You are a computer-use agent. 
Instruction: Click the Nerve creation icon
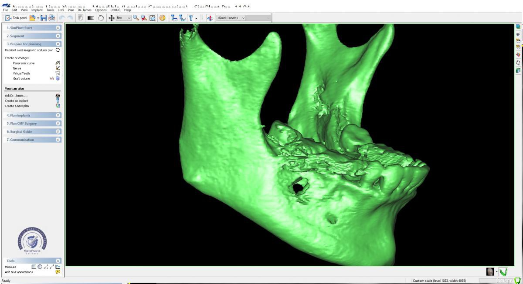tap(58, 68)
